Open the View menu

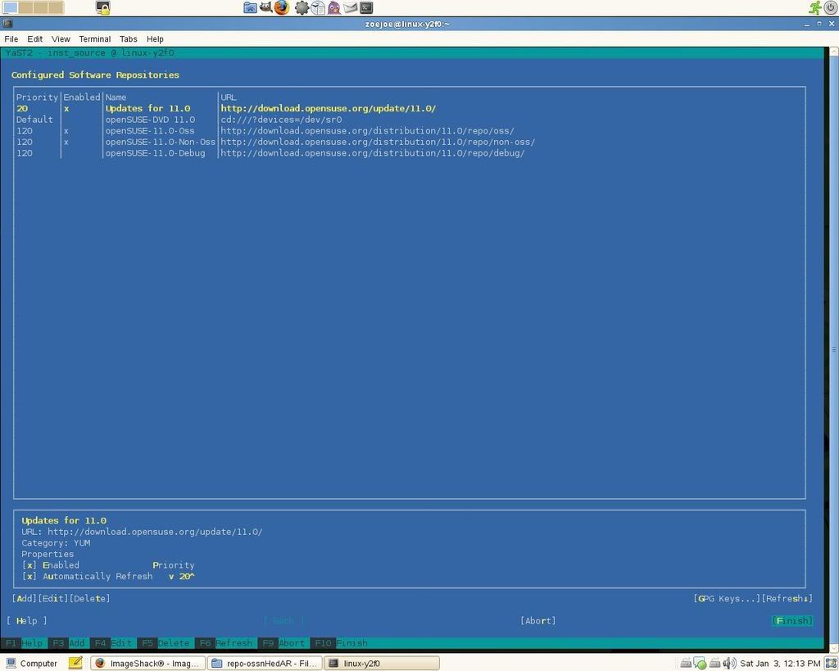(61, 39)
